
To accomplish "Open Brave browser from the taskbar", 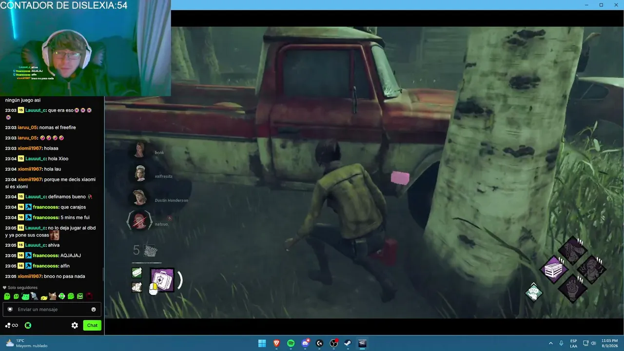I will coord(276,343).
